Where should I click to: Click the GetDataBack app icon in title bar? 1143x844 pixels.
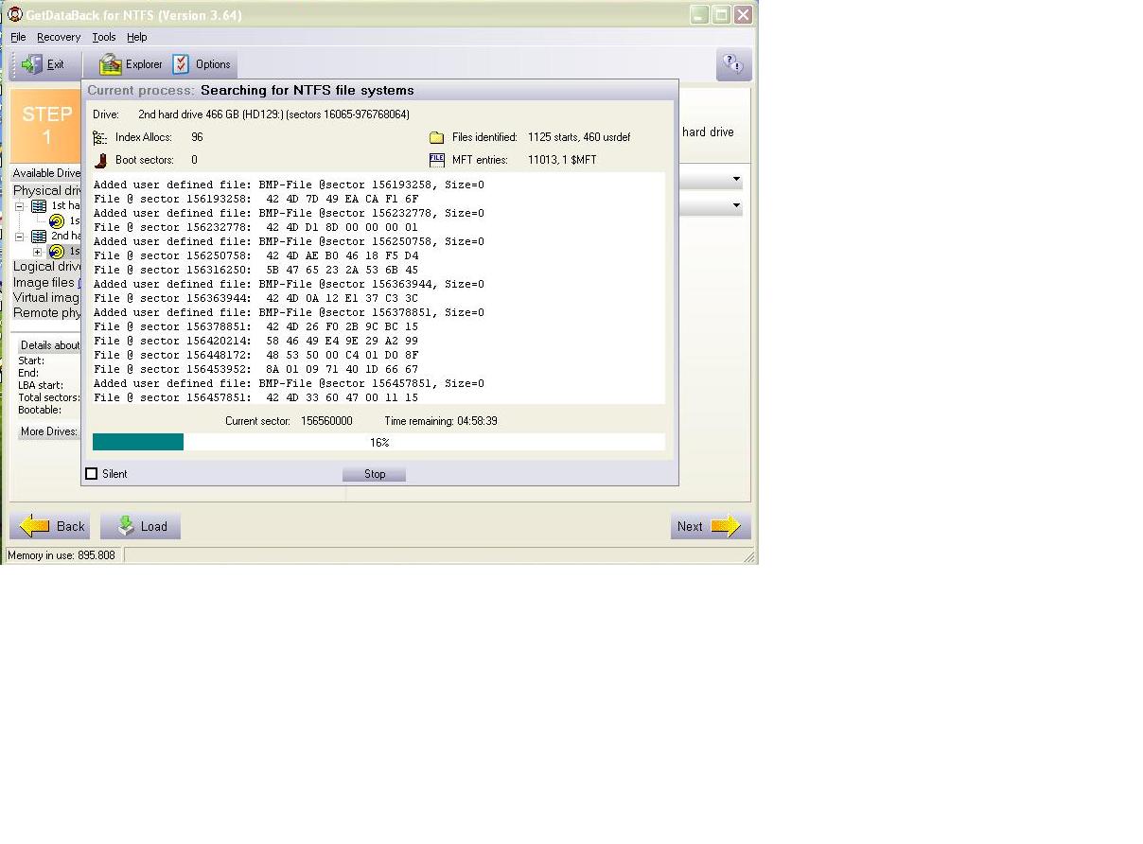pos(14,14)
